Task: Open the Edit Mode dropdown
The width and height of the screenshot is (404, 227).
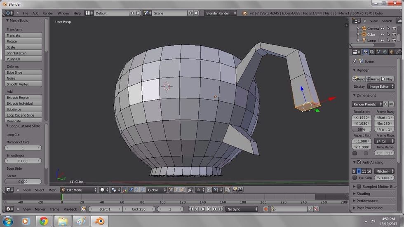Action: [78, 190]
